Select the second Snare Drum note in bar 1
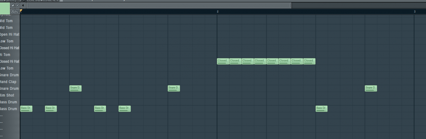The width and height of the screenshot is (426, 139). click(174, 88)
